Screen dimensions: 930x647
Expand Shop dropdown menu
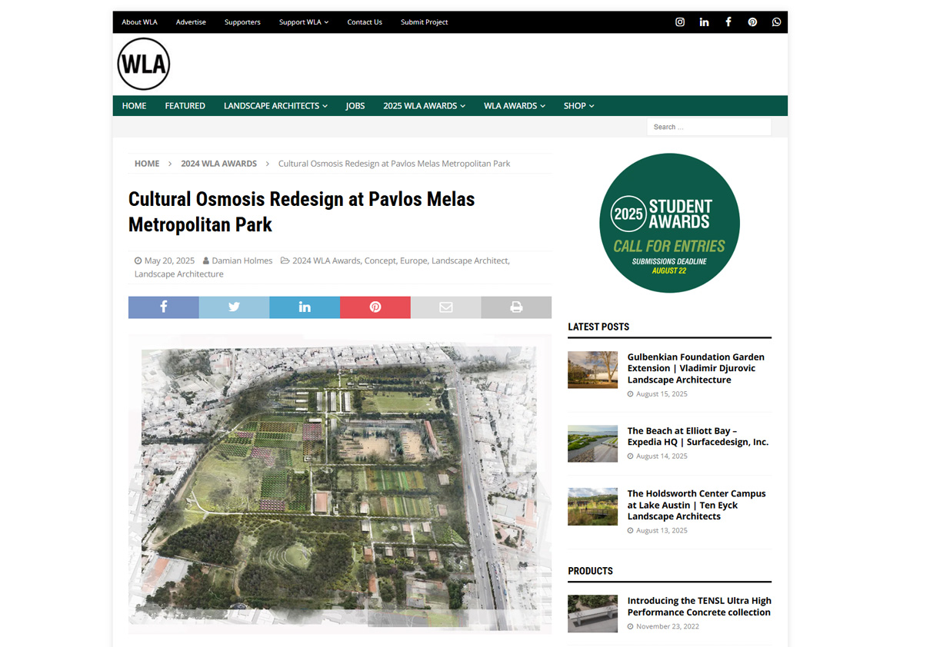(578, 106)
